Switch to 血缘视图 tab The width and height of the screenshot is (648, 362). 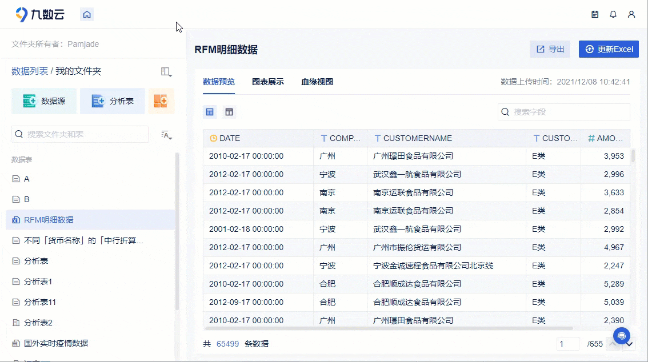pos(317,82)
